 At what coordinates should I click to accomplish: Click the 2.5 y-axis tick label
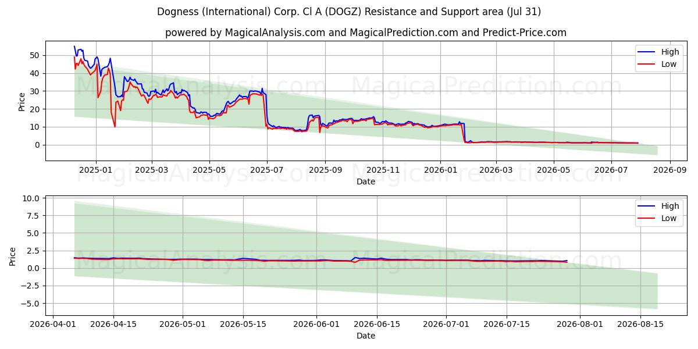coord(34,251)
